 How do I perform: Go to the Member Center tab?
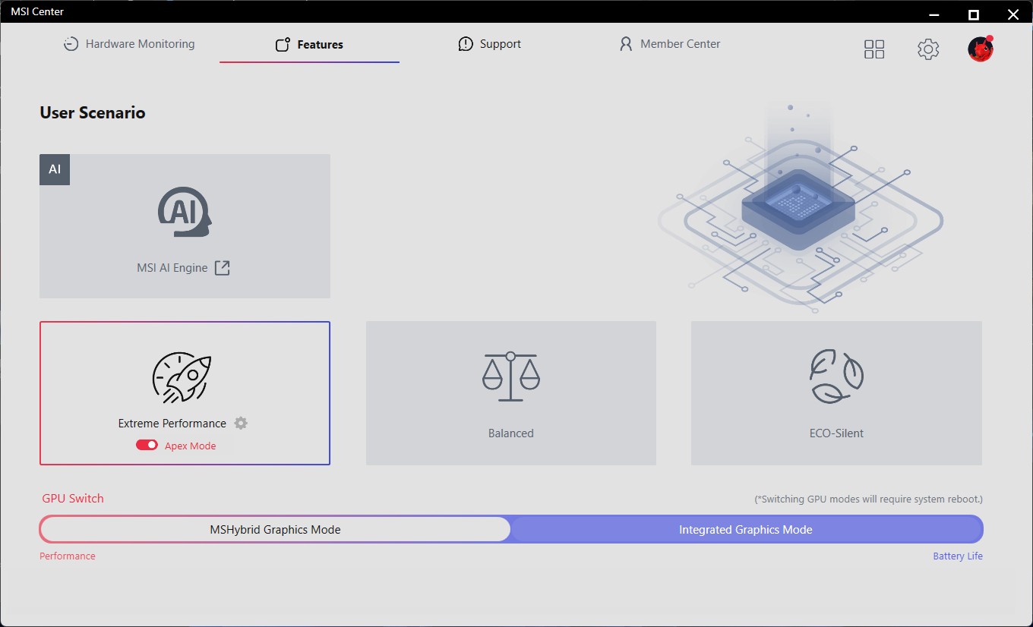coord(670,44)
